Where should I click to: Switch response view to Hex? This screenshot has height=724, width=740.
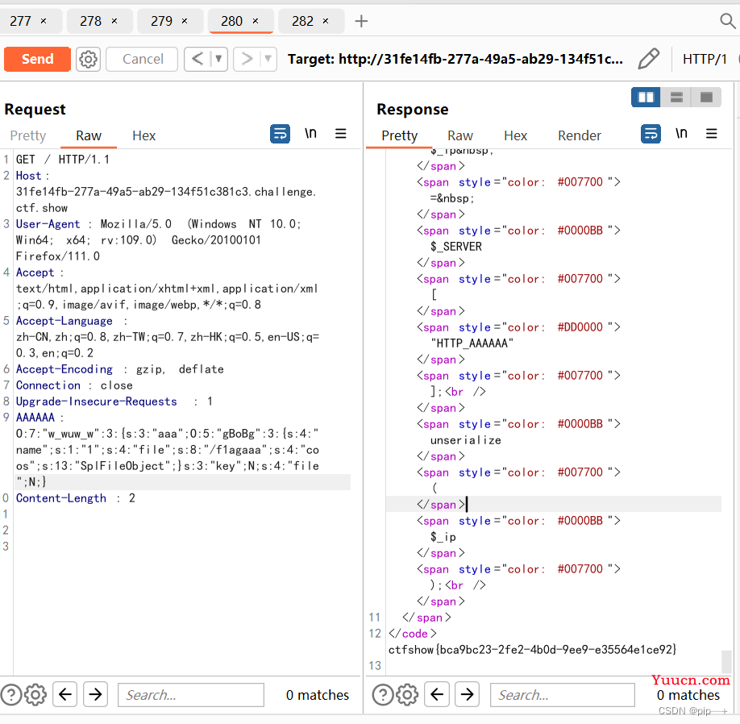[515, 136]
